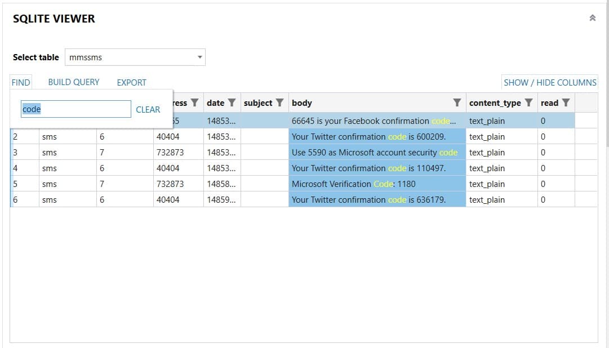Click the body column header
Image resolution: width=609 pixels, height=348 pixels.
coord(302,102)
